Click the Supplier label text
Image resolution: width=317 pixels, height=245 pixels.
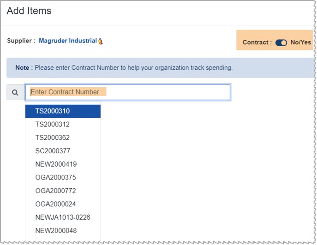pyautogui.click(x=21, y=41)
